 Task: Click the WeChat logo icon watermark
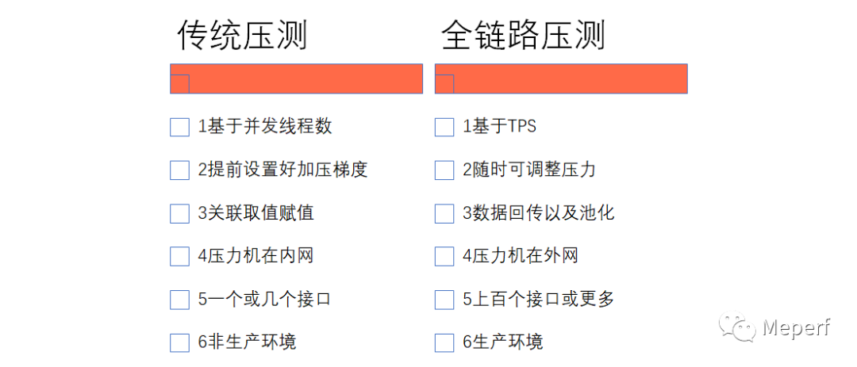737,327
